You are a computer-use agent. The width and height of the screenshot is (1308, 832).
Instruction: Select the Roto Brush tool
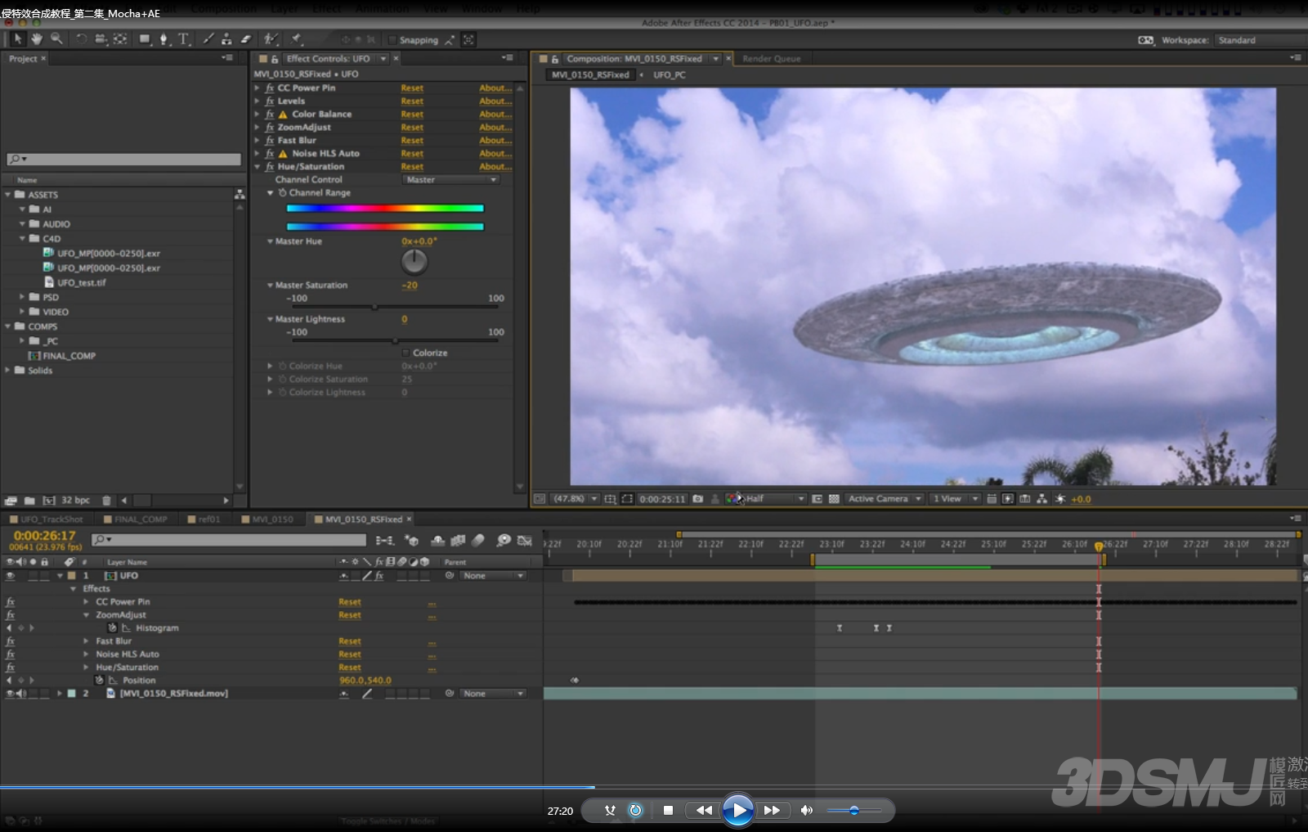(271, 39)
